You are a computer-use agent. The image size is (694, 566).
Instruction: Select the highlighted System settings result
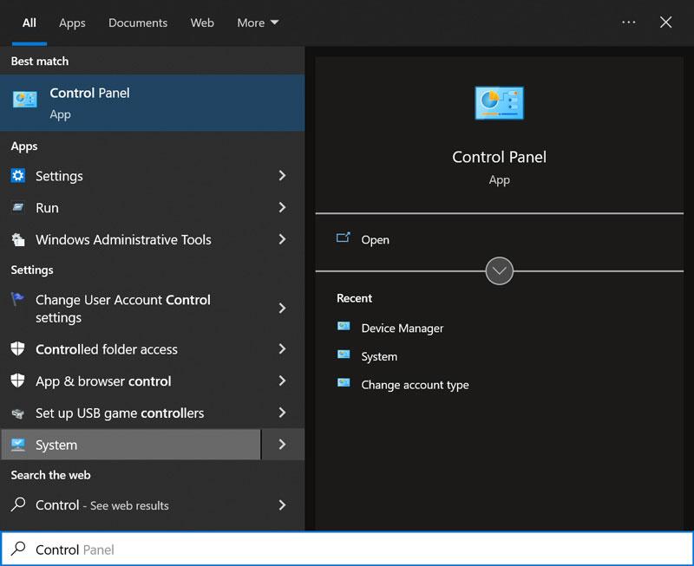(131, 445)
